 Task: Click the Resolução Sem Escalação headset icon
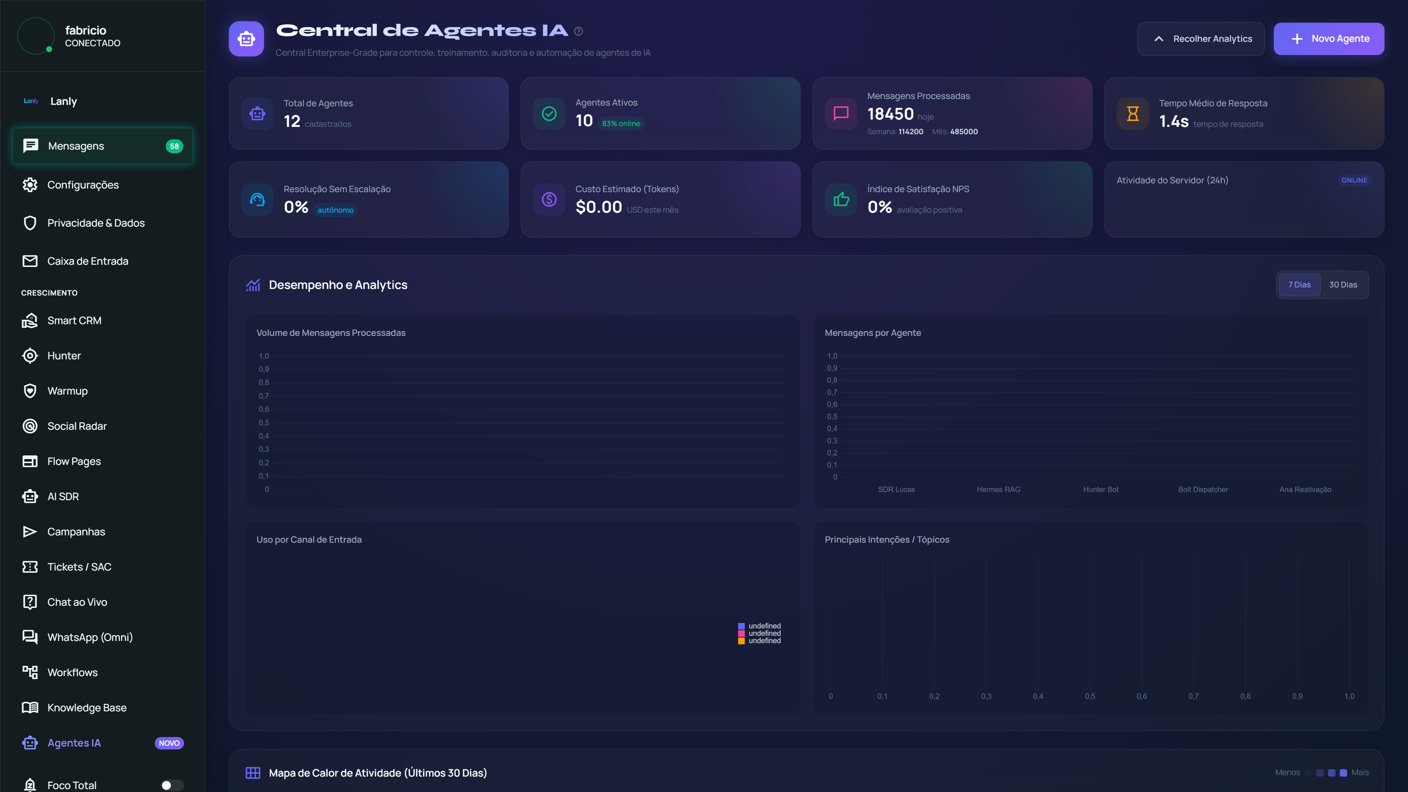(257, 199)
